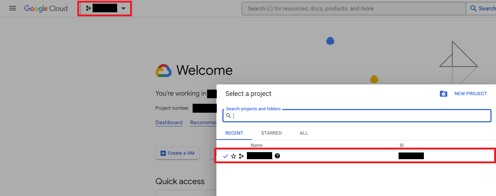Image resolution: width=496 pixels, height=196 pixels.
Task: Expand the project selector dropdown arrow
Action: (123, 9)
